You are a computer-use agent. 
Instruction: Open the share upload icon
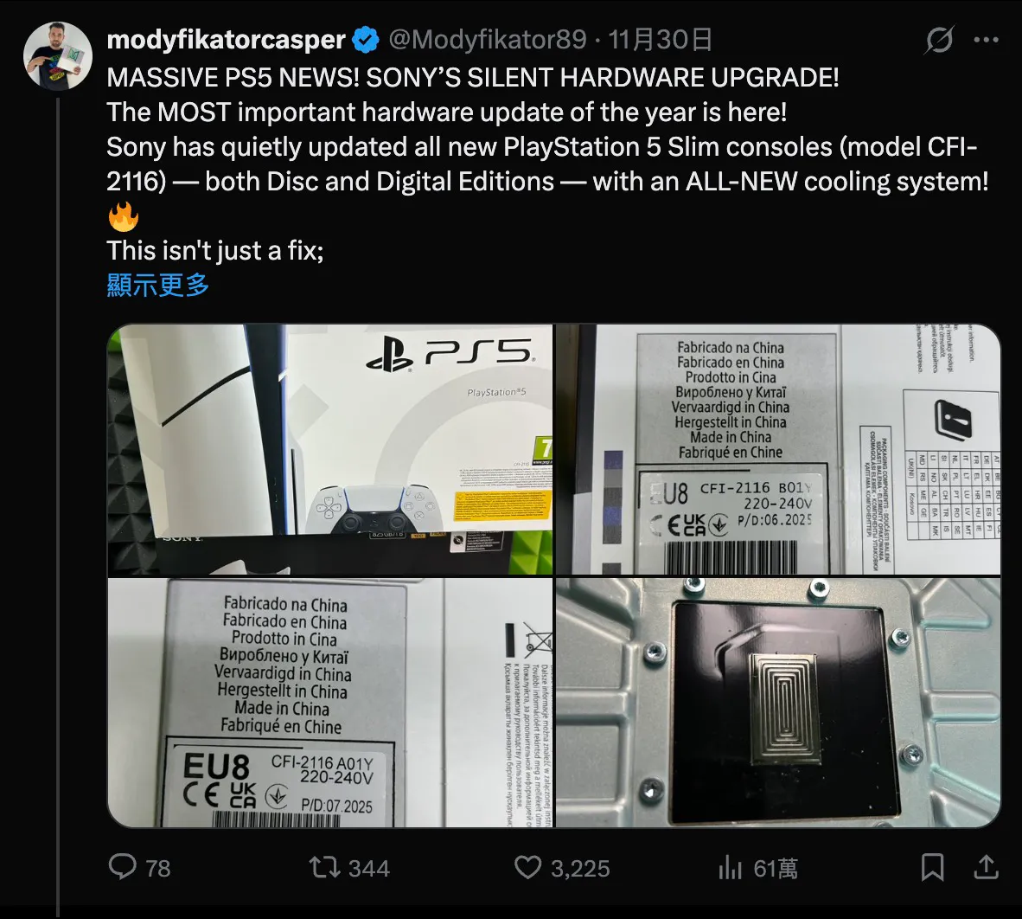coord(987,867)
